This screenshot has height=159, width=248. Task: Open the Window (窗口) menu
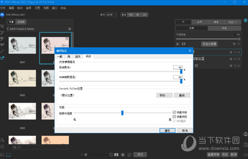55,8
